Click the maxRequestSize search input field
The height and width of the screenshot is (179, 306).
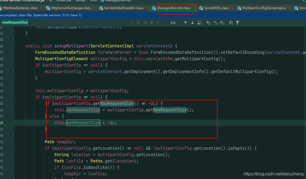click(66, 22)
